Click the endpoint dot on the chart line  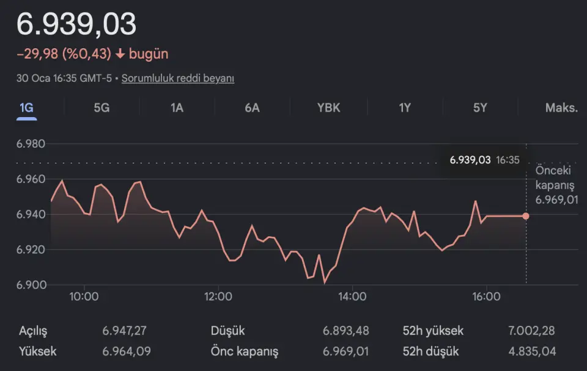tap(526, 216)
